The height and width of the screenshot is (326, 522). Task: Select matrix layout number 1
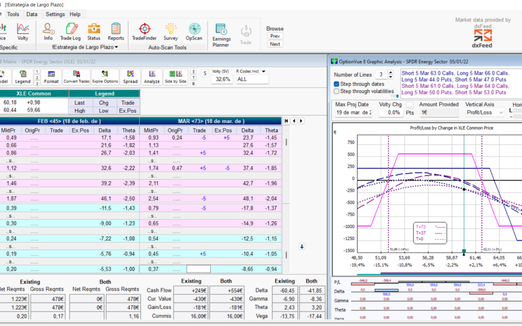[x=37, y=71]
